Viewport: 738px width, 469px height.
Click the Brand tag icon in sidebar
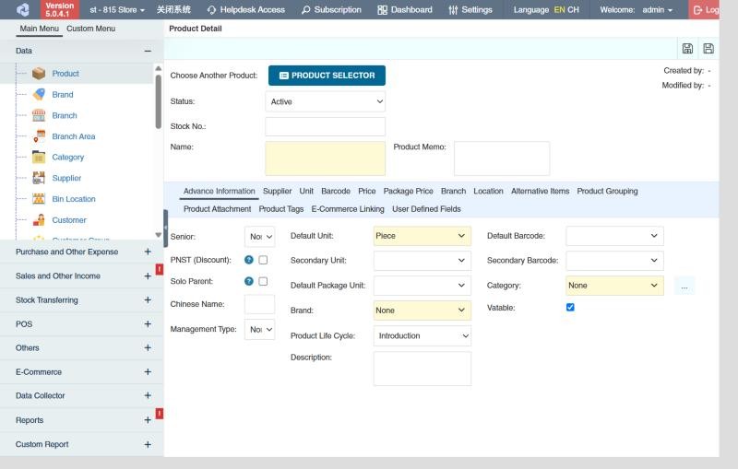tap(39, 95)
